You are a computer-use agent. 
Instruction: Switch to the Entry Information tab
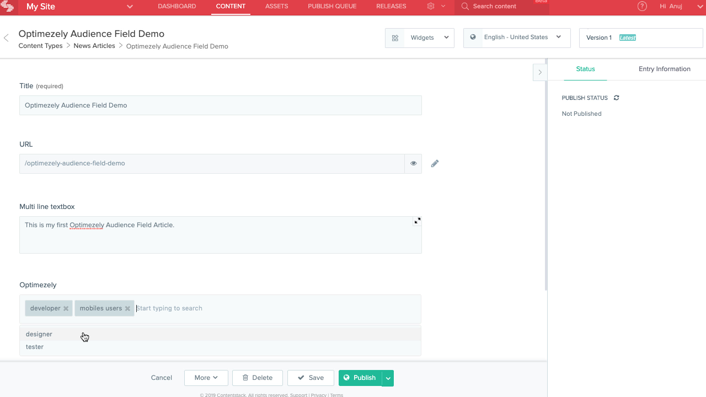[665, 69]
